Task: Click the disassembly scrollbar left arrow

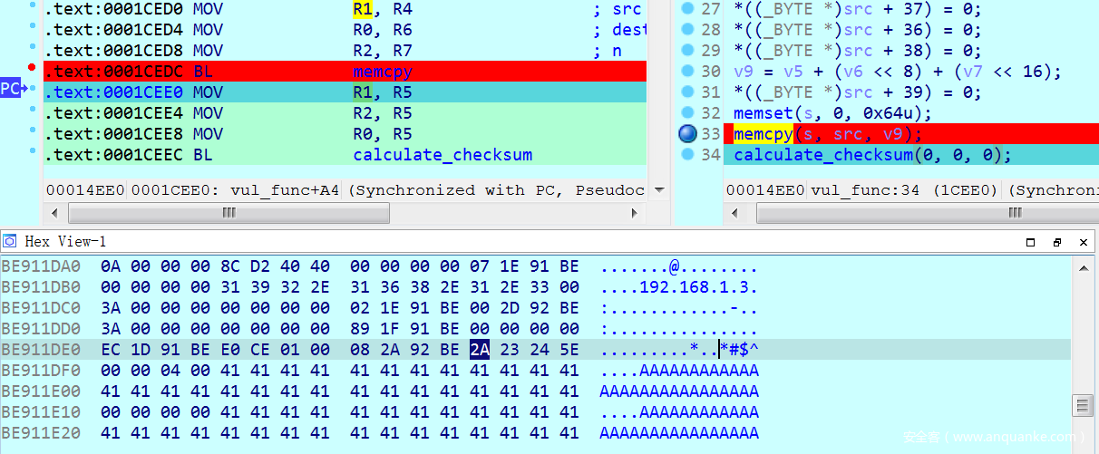Action: (56, 213)
